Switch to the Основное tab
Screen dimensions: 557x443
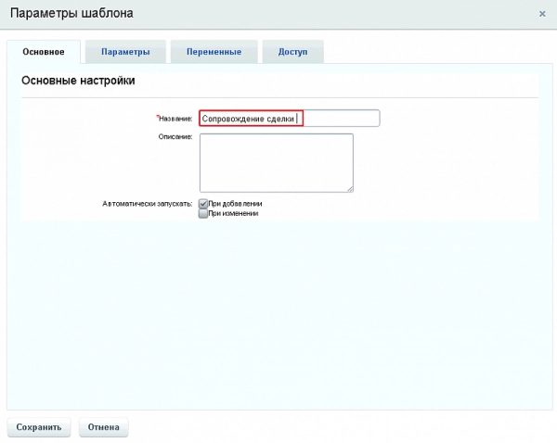tap(44, 52)
